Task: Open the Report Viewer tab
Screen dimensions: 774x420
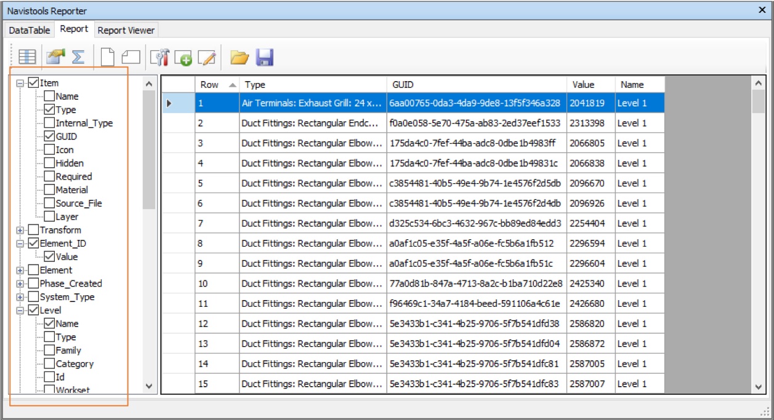Action: 126,30
